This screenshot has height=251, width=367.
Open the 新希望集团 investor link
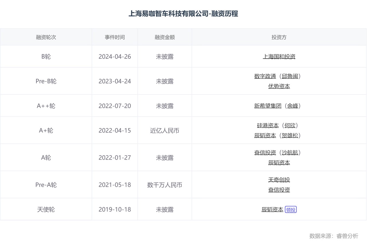268,106
